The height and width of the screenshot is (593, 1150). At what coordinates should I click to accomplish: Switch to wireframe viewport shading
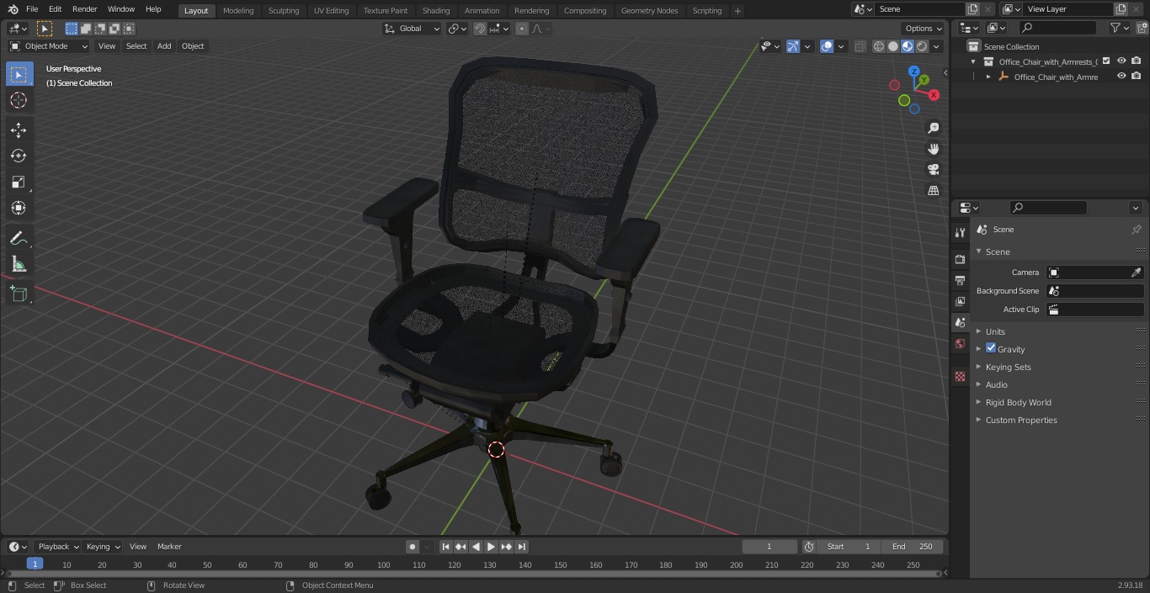(x=879, y=46)
